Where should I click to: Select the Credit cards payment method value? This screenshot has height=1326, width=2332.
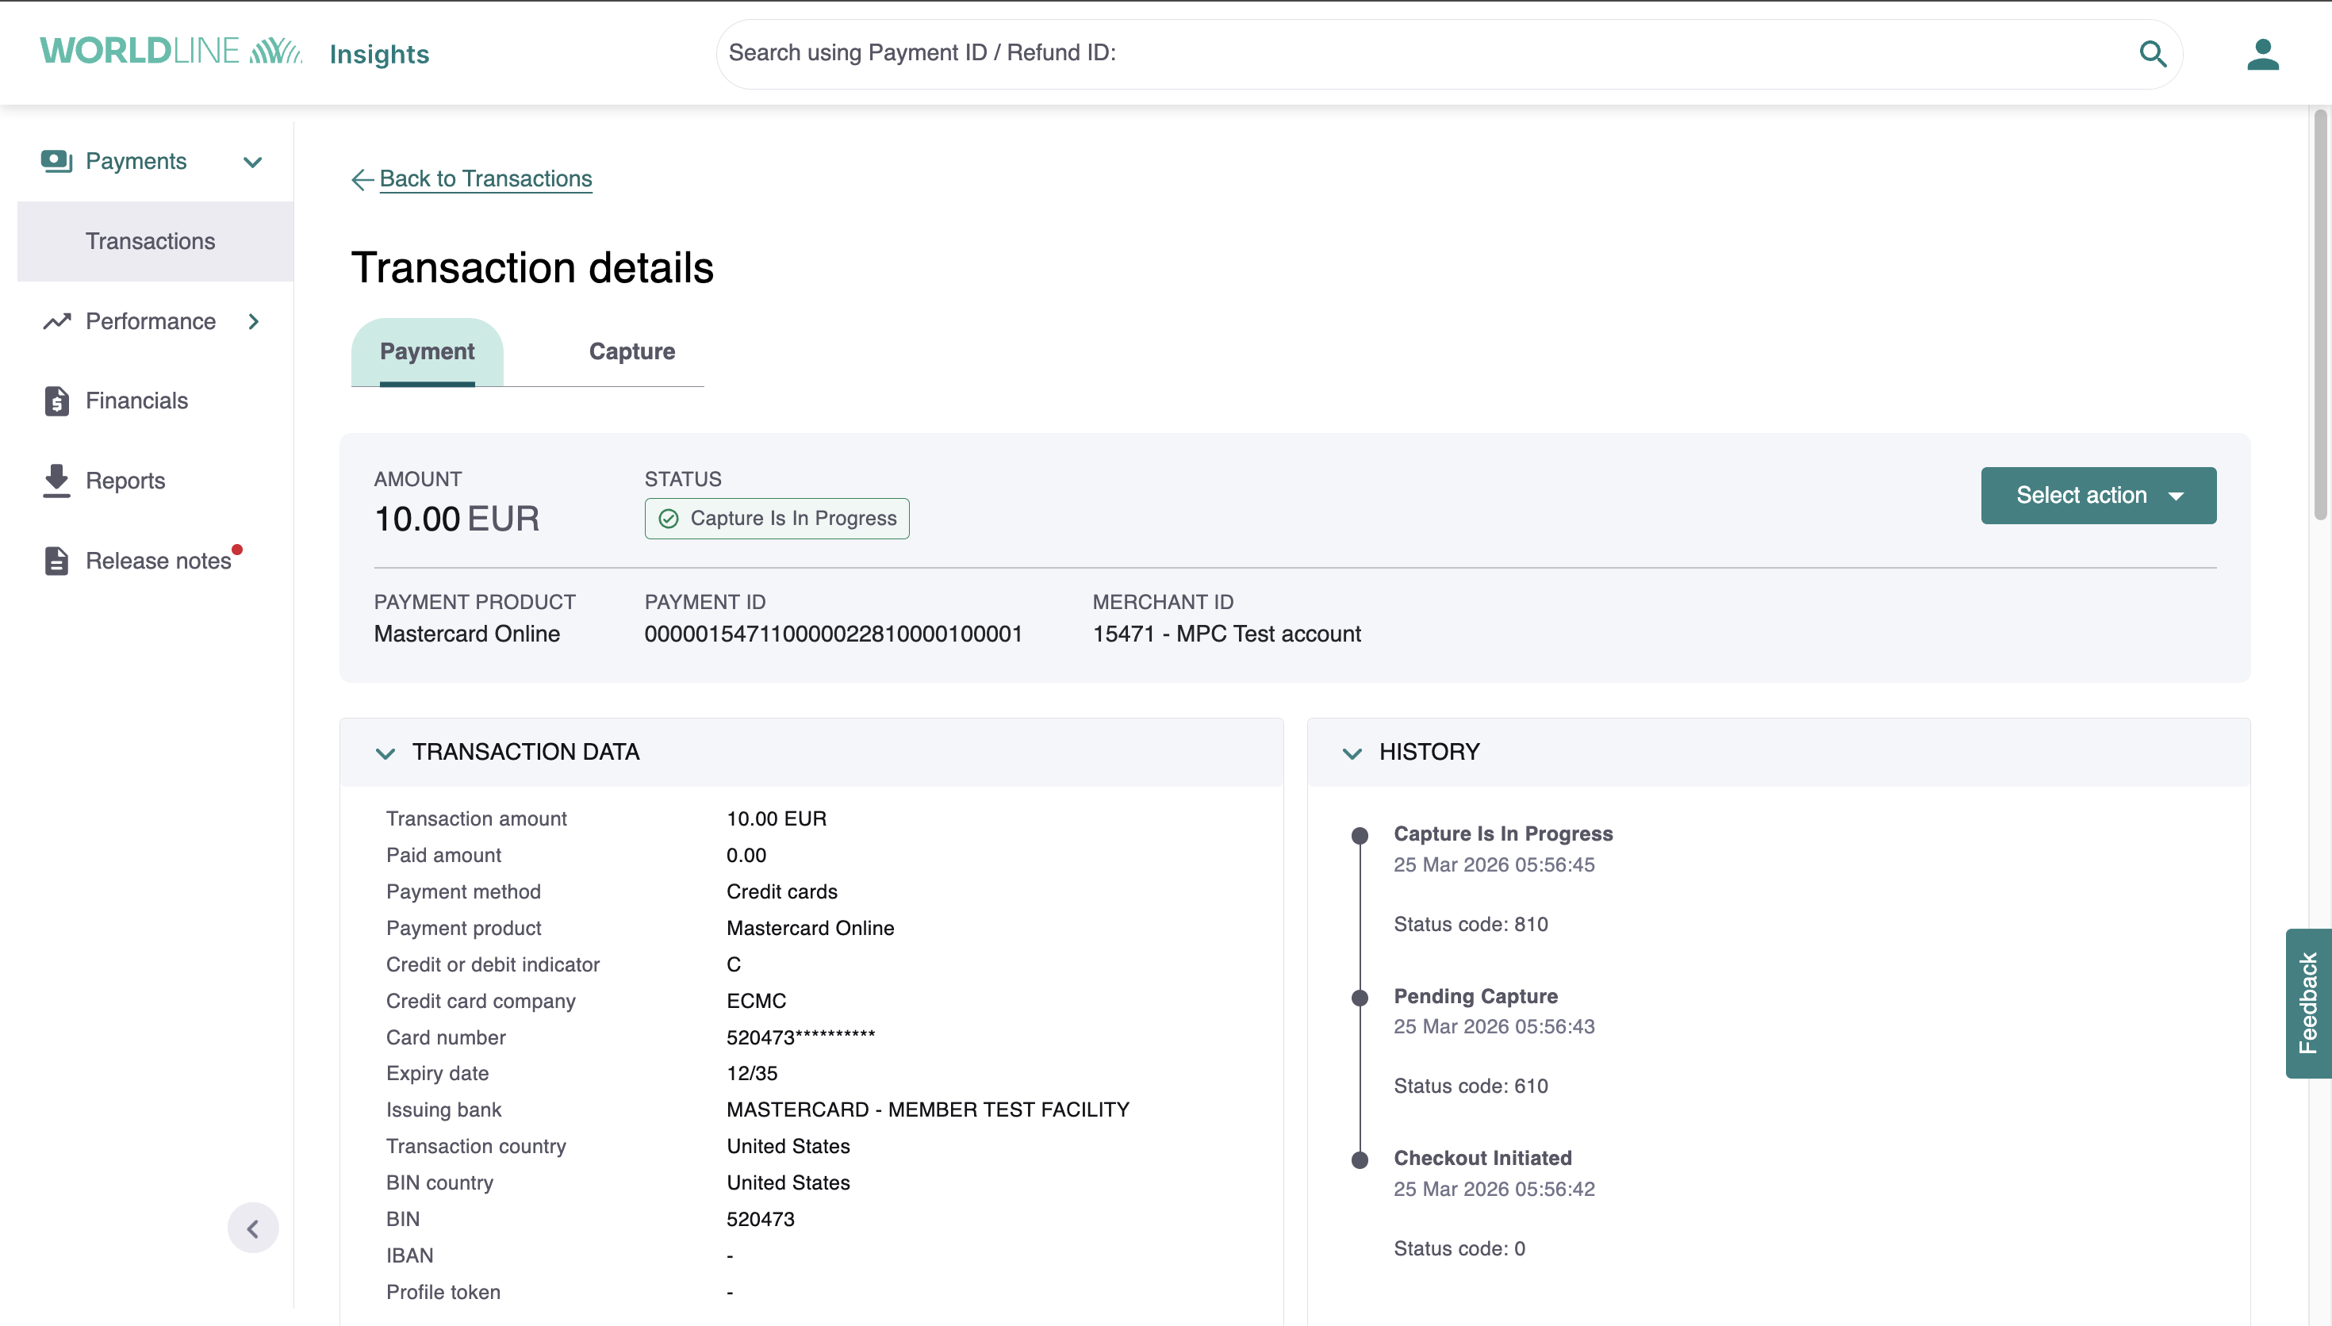pyautogui.click(x=781, y=891)
